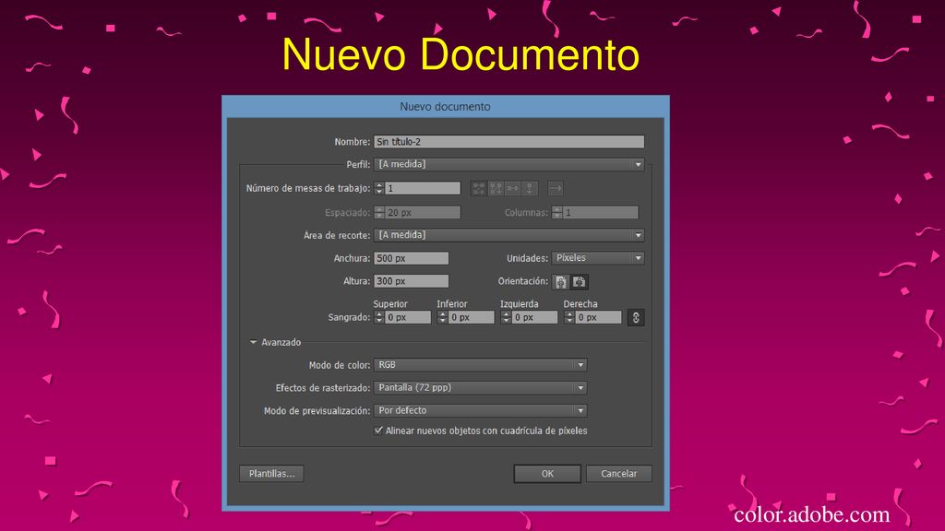The image size is (945, 531).
Task: Click Superior bleed value field
Action: tap(408, 317)
